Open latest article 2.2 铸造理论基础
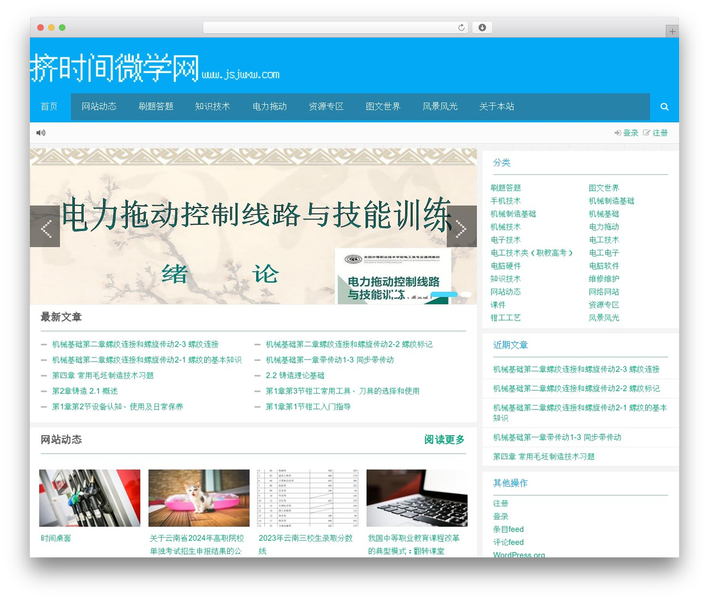709x600 pixels. click(295, 375)
